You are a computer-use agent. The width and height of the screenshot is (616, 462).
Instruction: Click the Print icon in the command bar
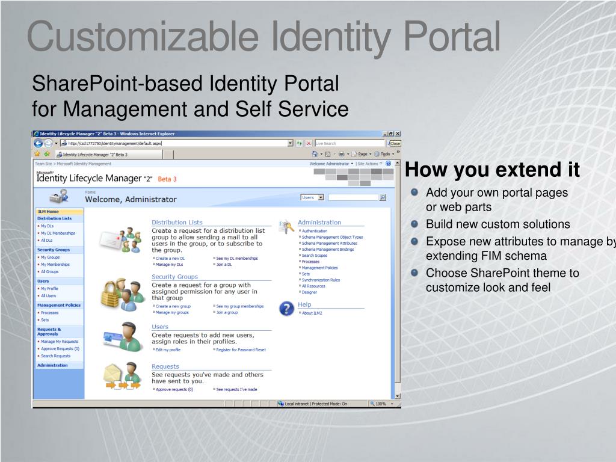coord(342,154)
